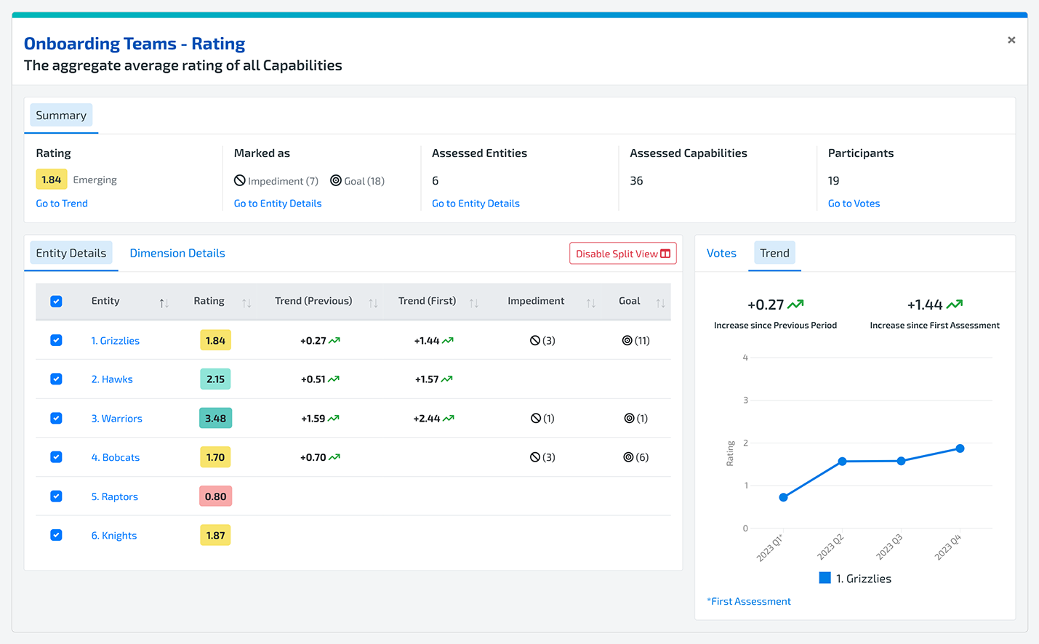Click the Grizzlies blue legend swatch

click(825, 578)
